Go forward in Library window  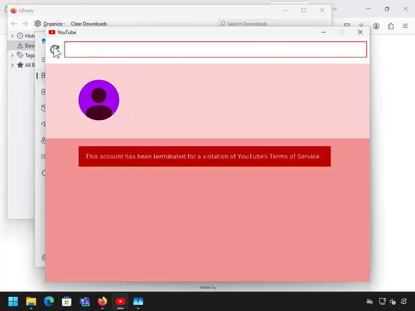[25, 24]
